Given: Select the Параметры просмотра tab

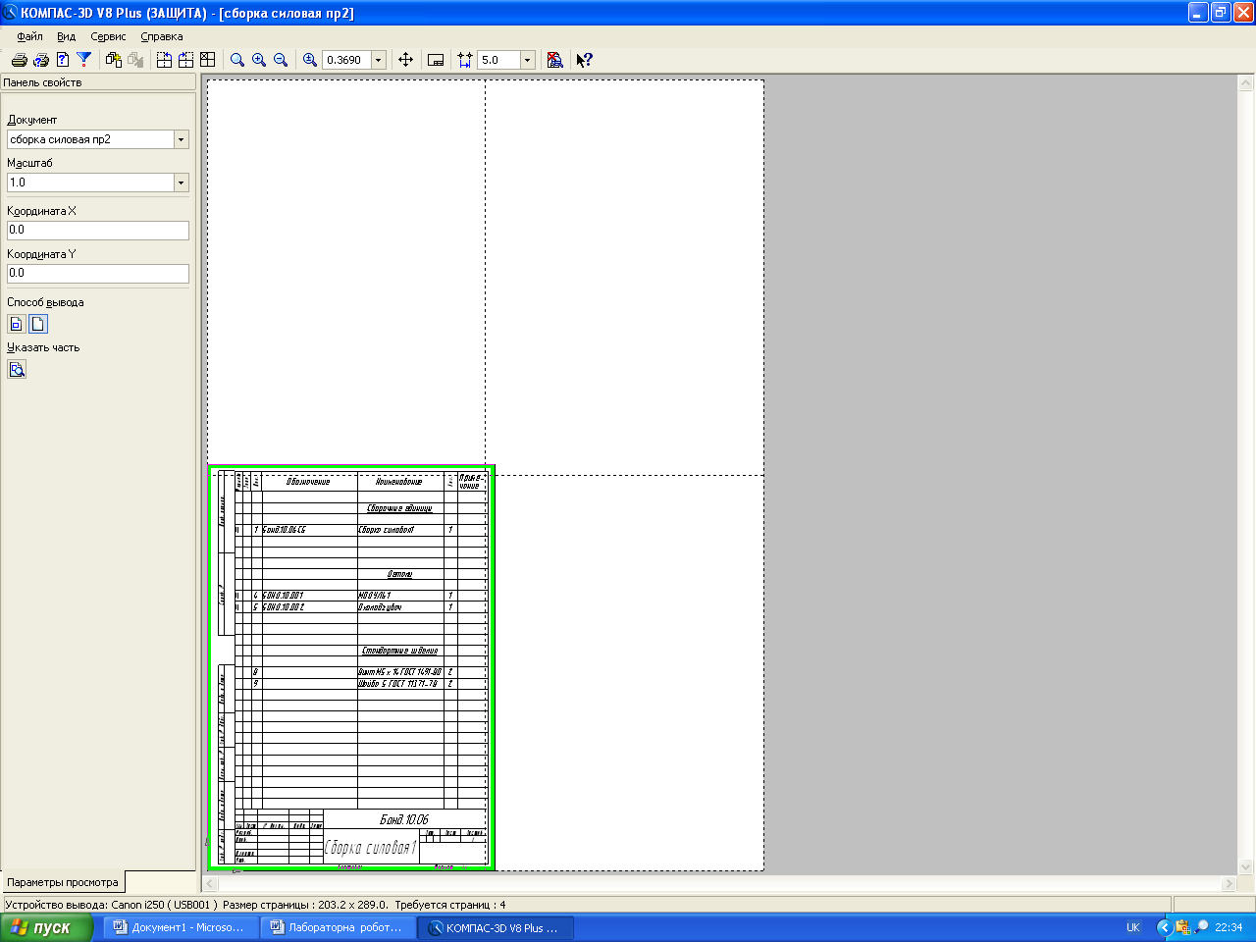Looking at the screenshot, I should (x=63, y=882).
